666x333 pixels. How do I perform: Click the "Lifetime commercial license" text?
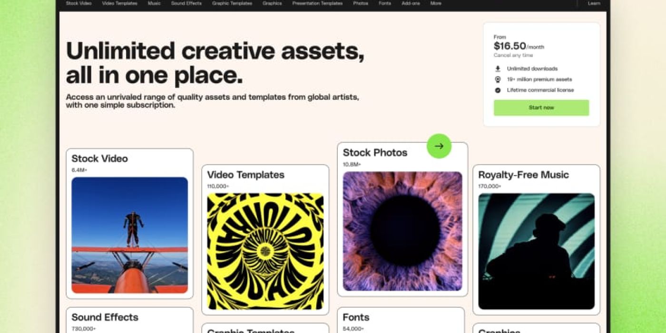point(540,90)
